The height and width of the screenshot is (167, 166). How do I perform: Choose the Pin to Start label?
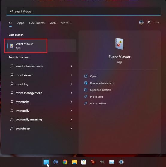click(97, 97)
